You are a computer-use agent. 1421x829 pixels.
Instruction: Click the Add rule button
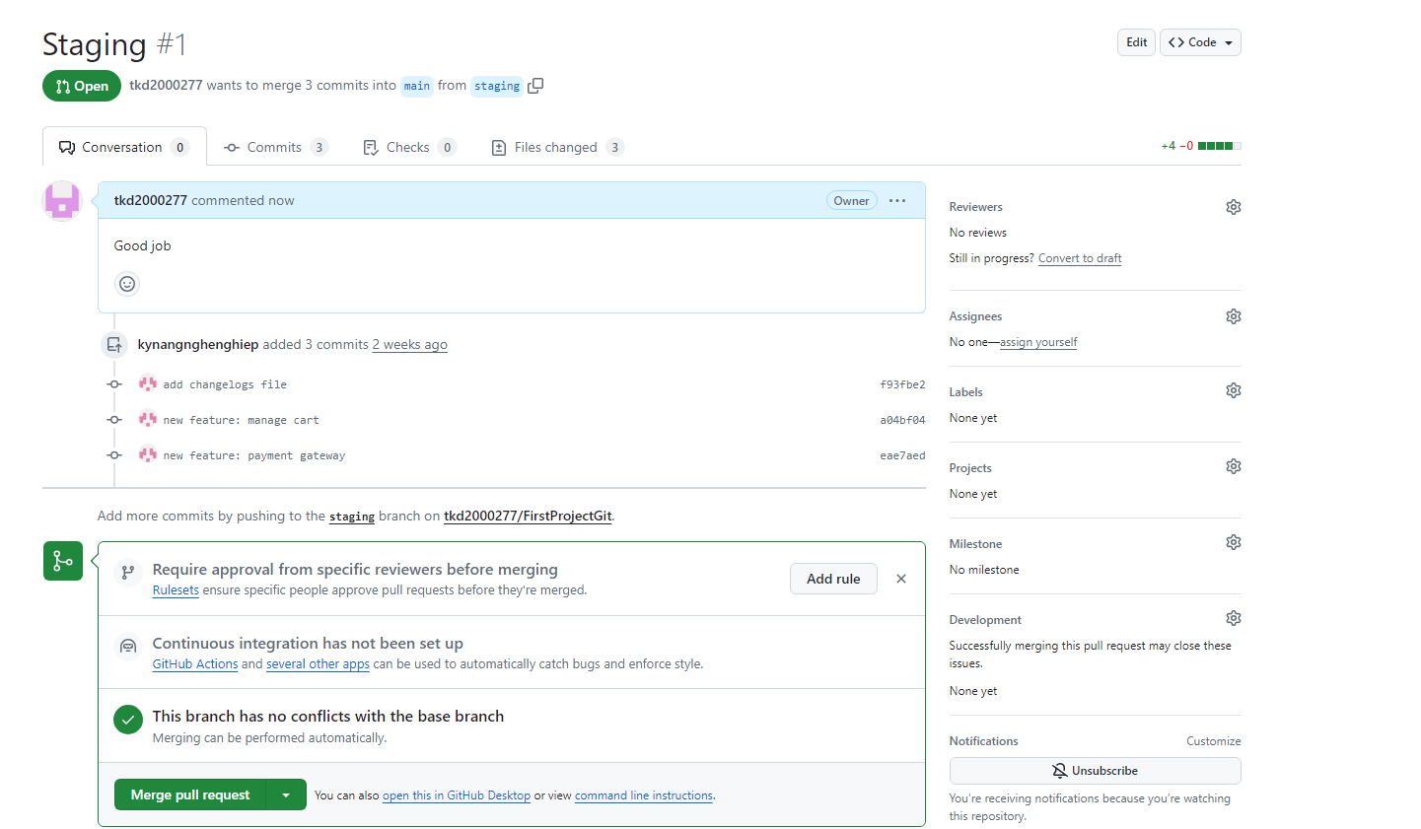pyautogui.click(x=833, y=579)
